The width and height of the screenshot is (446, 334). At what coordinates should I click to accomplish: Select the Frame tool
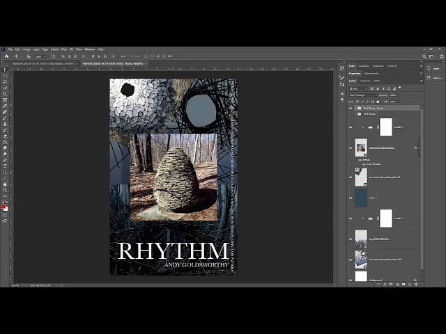[x=5, y=100]
